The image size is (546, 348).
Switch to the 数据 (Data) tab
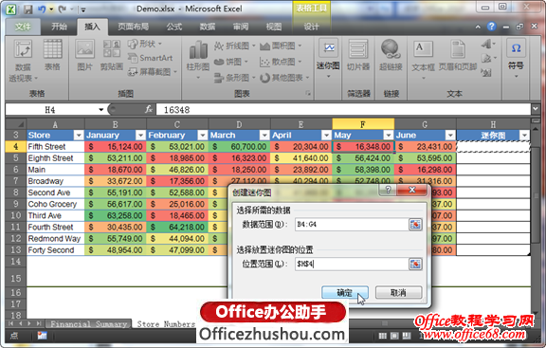(208, 27)
